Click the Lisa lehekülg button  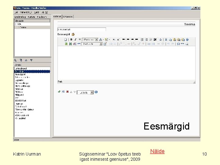pos(20,17)
